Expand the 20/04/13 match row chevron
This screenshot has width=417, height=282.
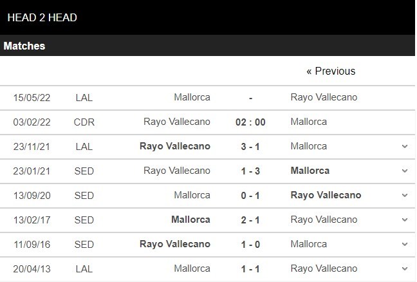click(x=405, y=268)
